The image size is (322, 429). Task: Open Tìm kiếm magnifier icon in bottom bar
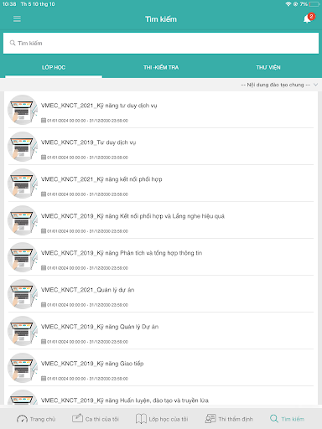coord(274,419)
